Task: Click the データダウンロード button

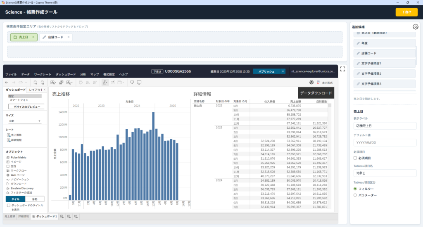Action: [316, 93]
